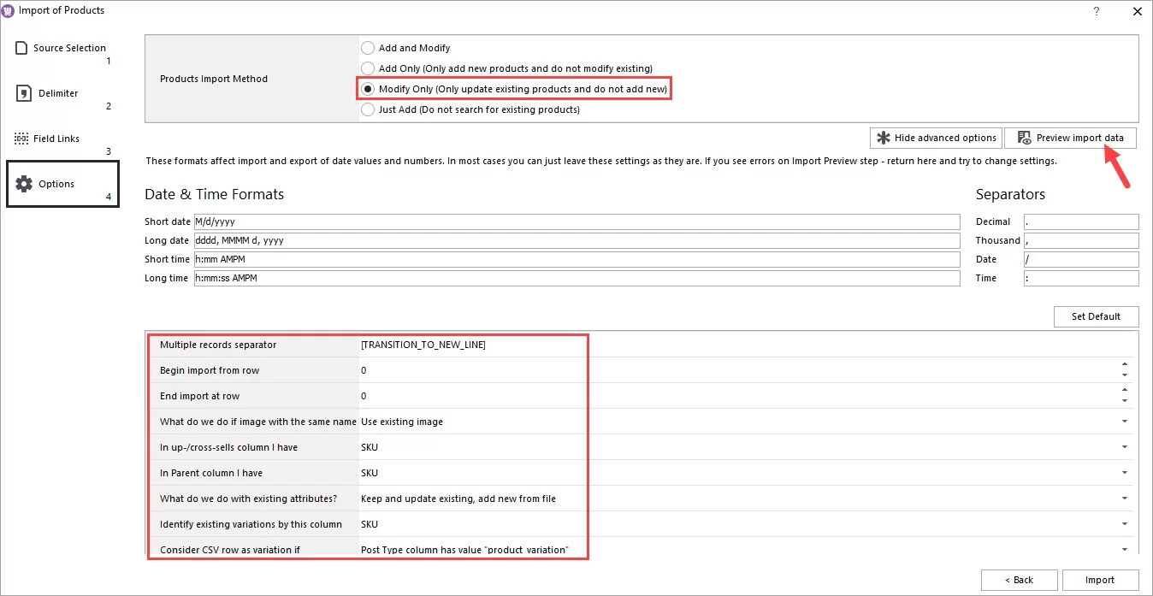This screenshot has height=596, width=1153.
Task: Switch to the Options step
Action: 56,183
